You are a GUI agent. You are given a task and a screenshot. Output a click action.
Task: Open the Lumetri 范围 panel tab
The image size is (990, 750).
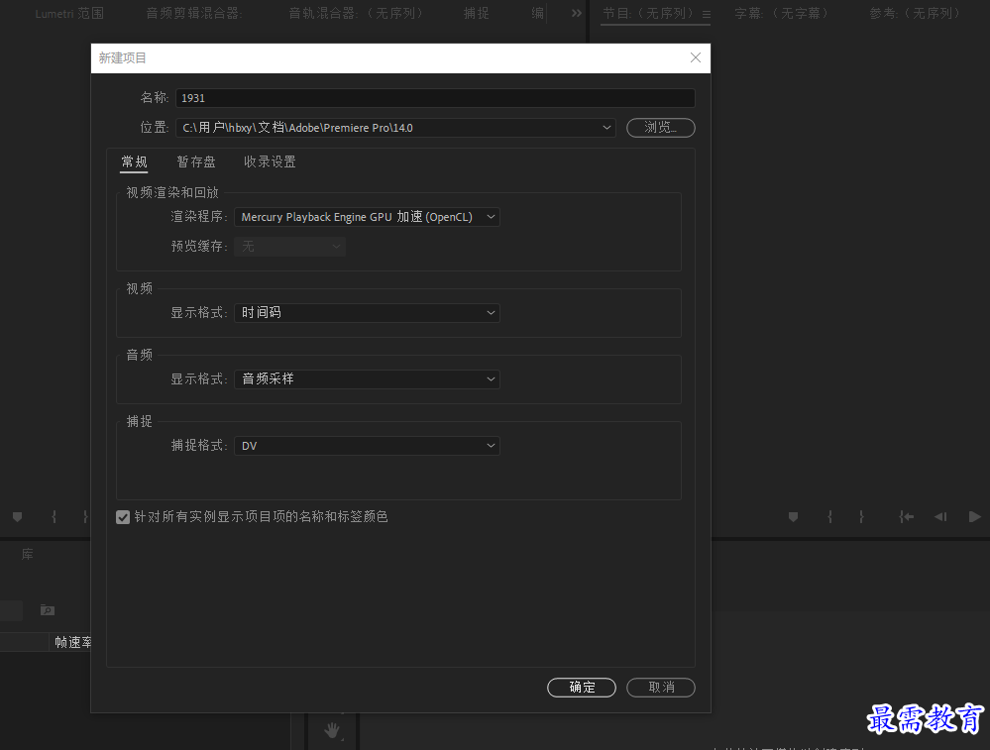[69, 13]
